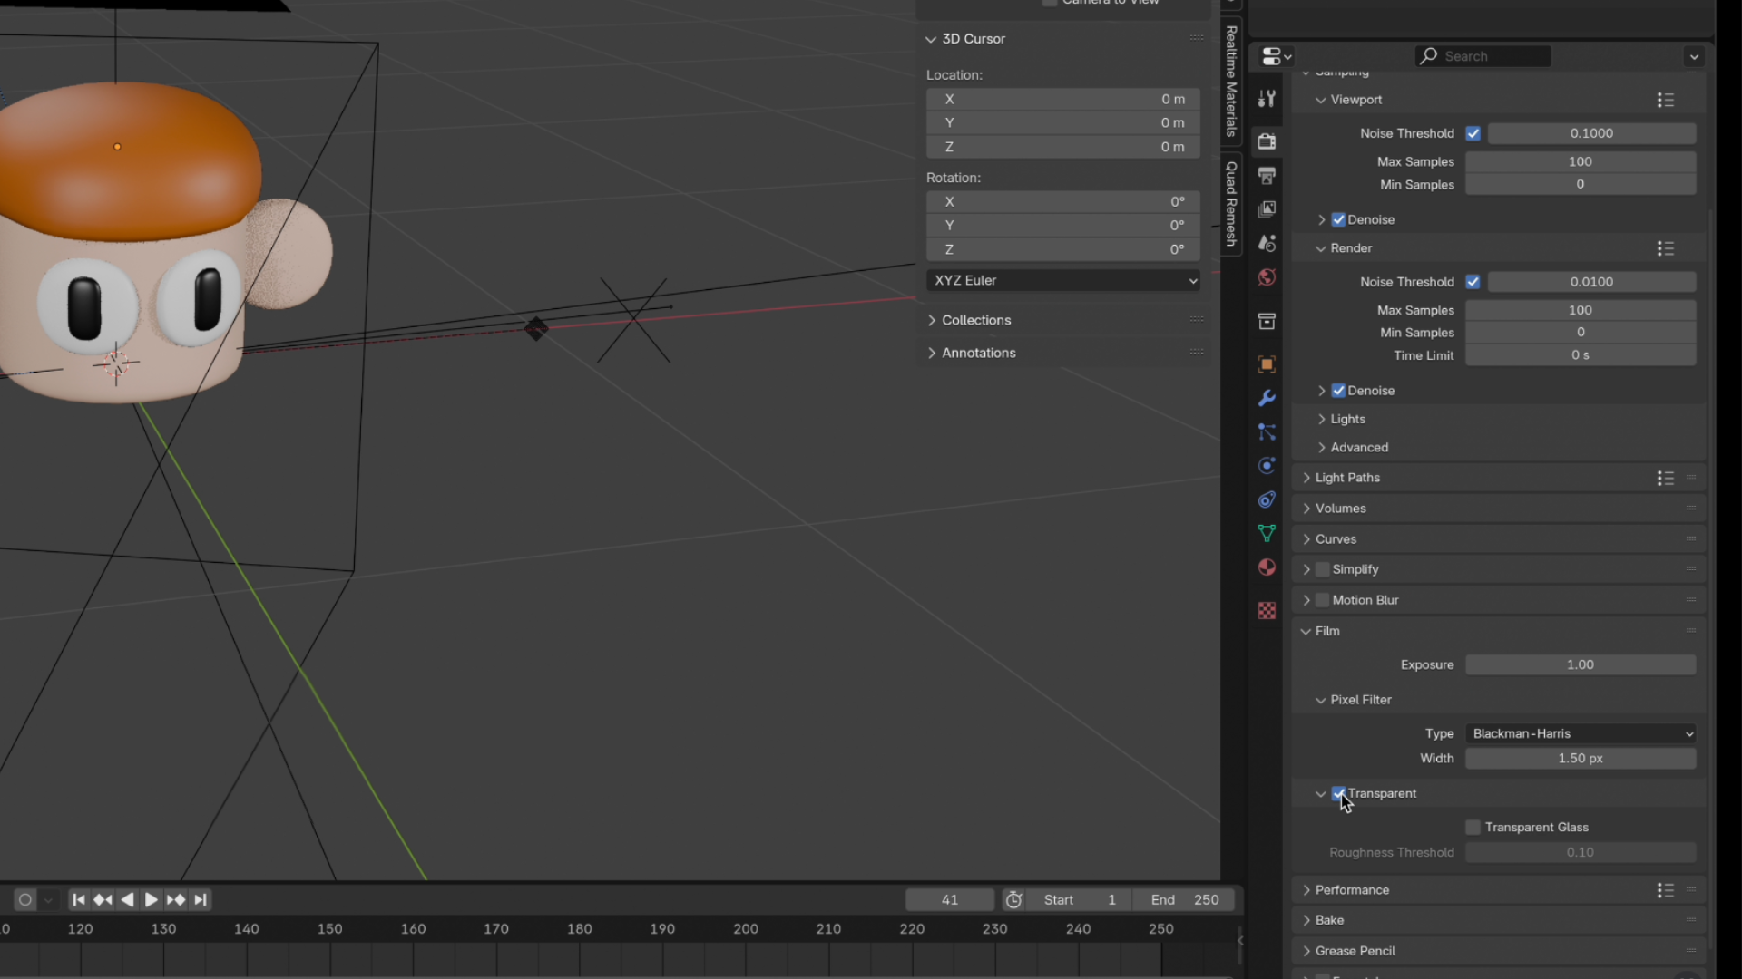1742x979 pixels.
Task: Open the Object Data mesh tab
Action: point(1267,533)
